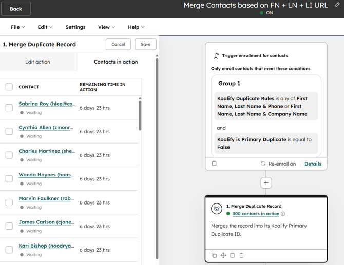Click the workflow ON status indicator
The height and width of the screenshot is (265, 344).
coord(266,13)
